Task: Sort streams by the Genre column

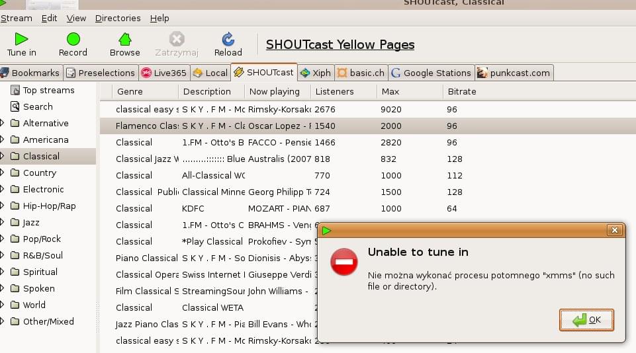Action: point(145,92)
